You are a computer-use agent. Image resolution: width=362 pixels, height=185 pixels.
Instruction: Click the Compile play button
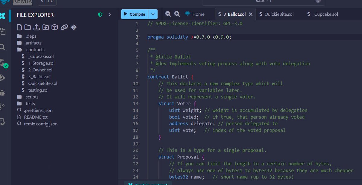135,14
